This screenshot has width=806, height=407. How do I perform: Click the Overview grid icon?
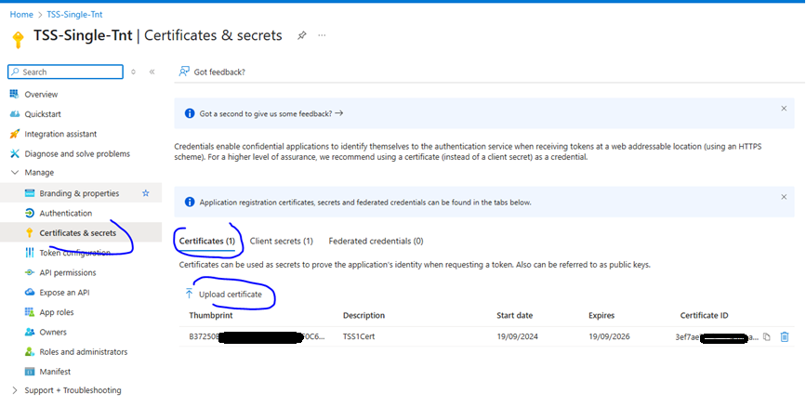(14, 94)
